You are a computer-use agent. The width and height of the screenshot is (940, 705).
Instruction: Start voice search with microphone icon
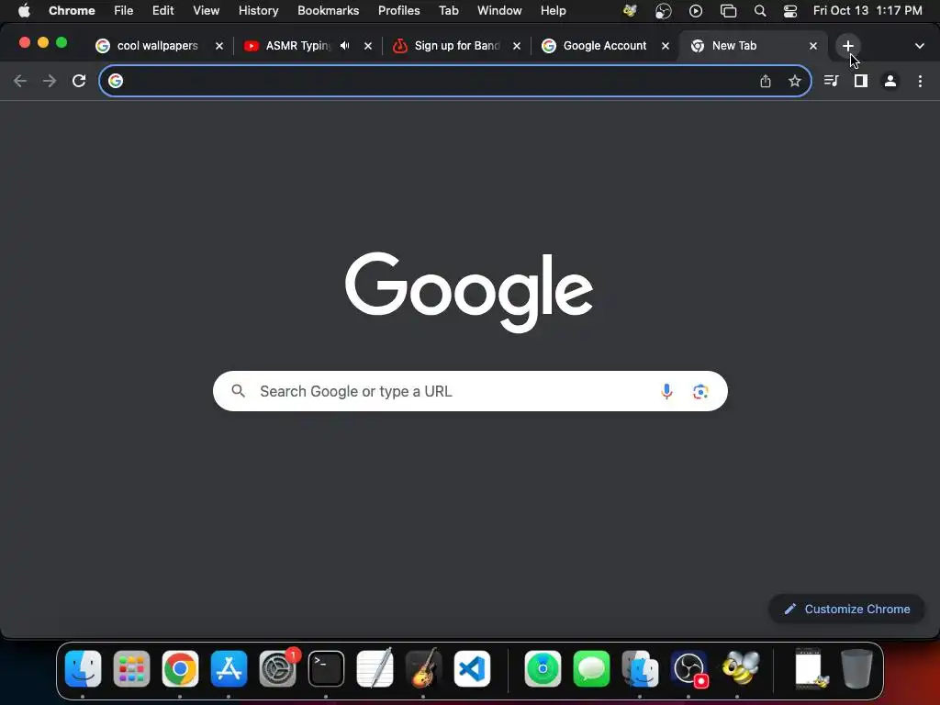click(666, 391)
